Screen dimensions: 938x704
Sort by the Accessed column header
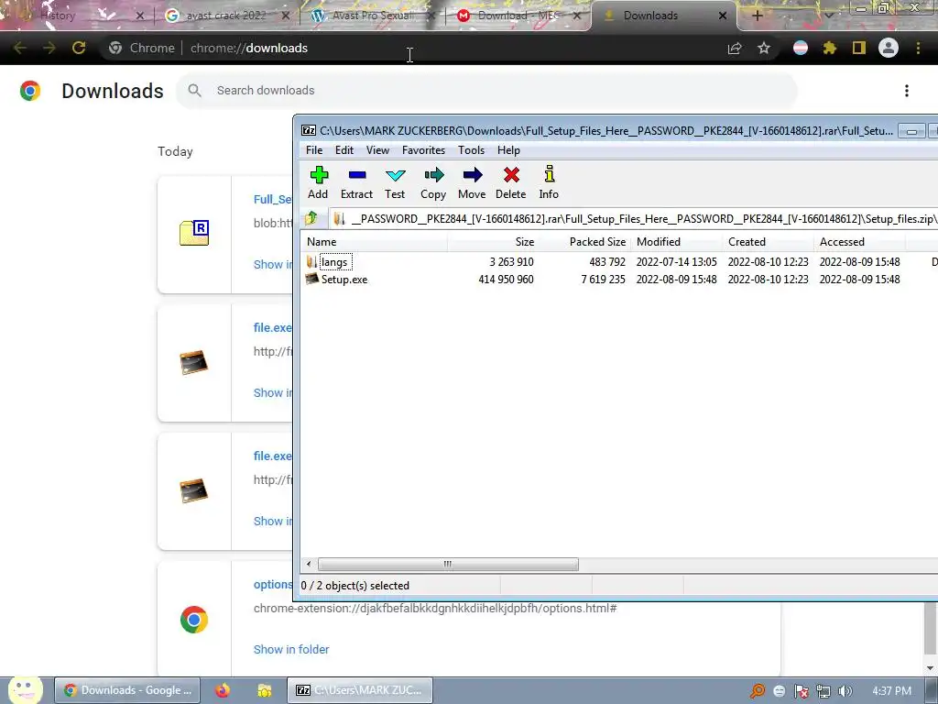(859, 242)
